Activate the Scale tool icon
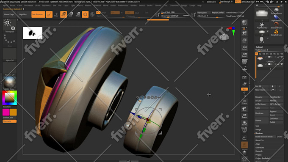 tap(71, 14)
